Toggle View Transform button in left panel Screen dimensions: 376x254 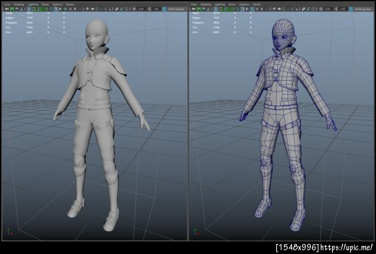[164, 9]
